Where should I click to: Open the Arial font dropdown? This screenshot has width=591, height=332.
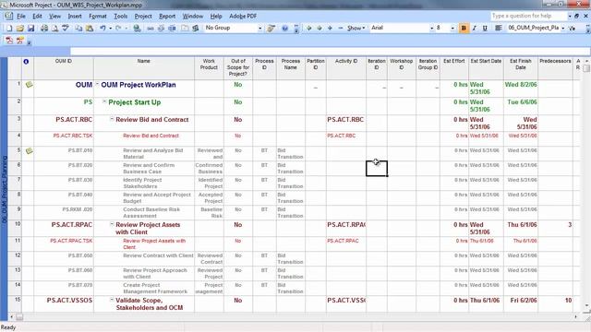(x=431, y=29)
